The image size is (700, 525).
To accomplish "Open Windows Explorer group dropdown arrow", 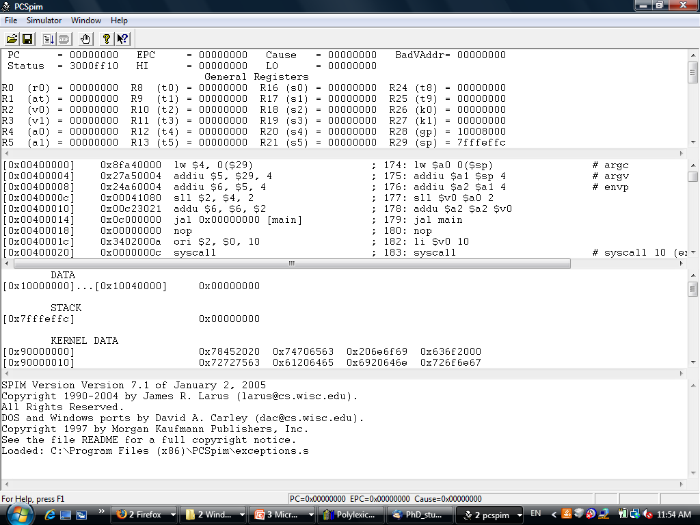I will tap(242, 515).
